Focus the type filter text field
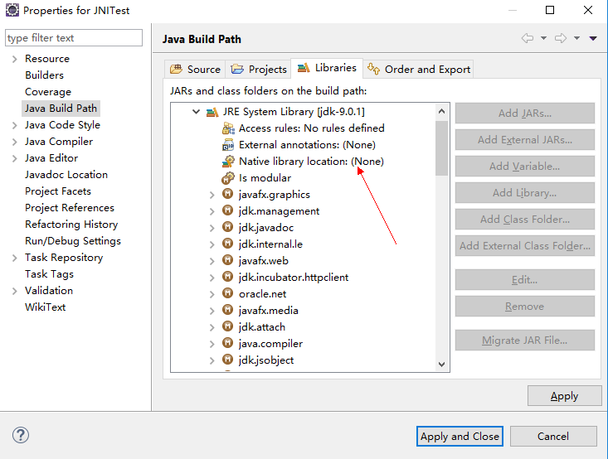The image size is (608, 459). coord(74,38)
